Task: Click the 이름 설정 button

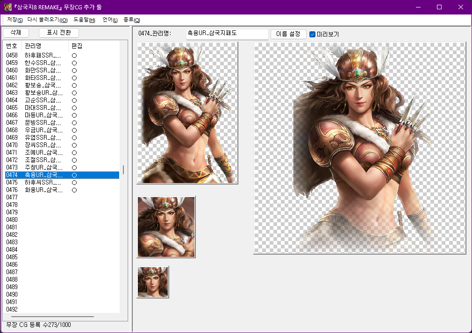Action: click(x=288, y=34)
